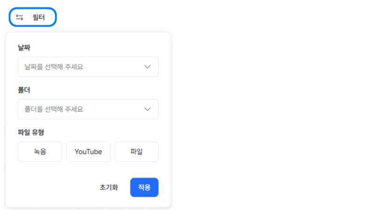Click the 필터 text label
The width and height of the screenshot is (375, 223).
(x=38, y=17)
